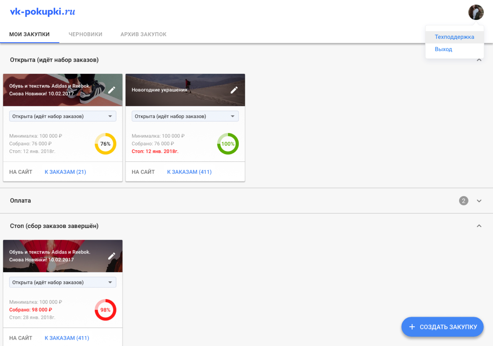Click На сайт on the 98% card

click(21, 338)
